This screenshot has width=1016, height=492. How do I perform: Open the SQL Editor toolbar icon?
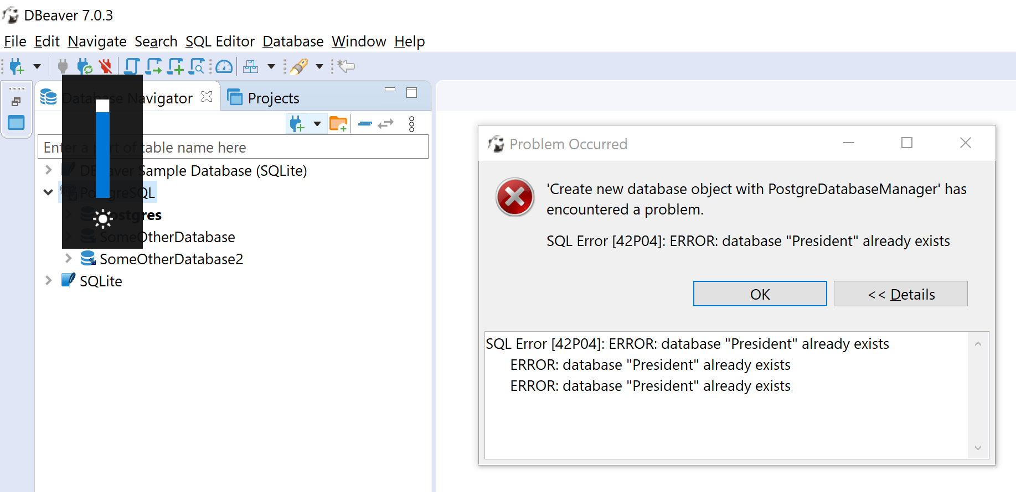[x=131, y=66]
